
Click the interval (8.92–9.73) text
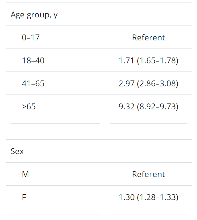157,107
